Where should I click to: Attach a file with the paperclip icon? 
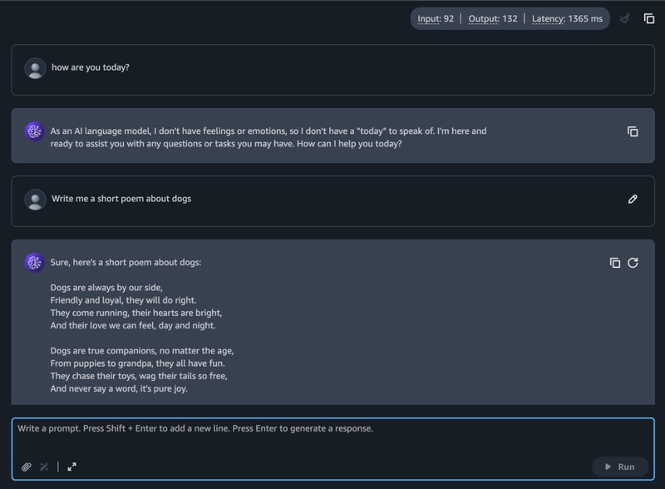coord(27,467)
